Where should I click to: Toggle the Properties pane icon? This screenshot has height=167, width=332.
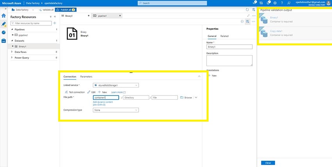click(247, 22)
